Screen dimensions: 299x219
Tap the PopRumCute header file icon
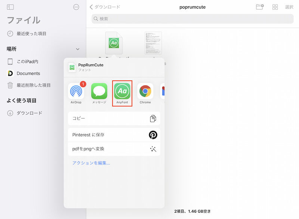pos(72,68)
